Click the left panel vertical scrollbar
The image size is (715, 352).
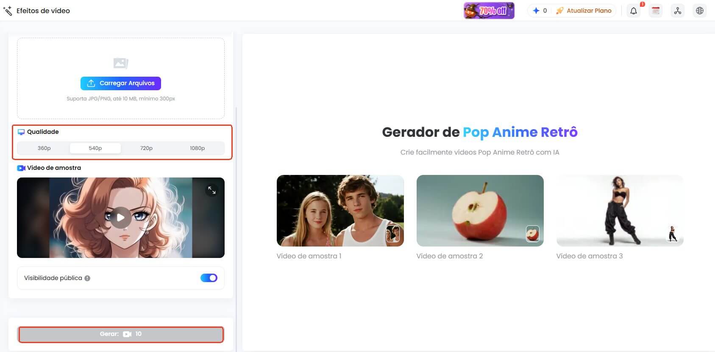(236, 229)
